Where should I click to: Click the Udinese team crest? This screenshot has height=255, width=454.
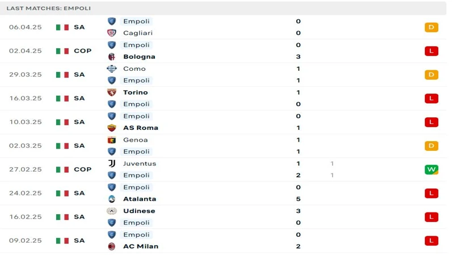(x=111, y=211)
